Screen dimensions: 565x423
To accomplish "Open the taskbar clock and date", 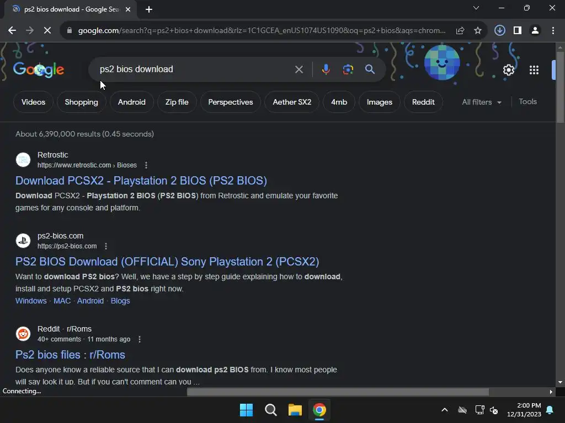I will [x=524, y=410].
